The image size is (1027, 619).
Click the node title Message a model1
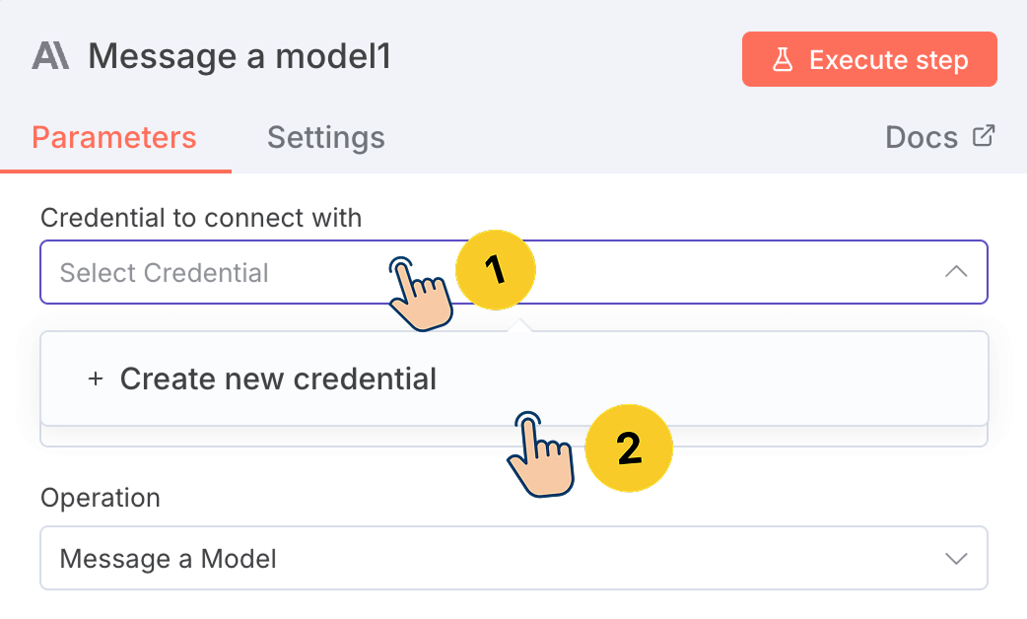(x=240, y=57)
